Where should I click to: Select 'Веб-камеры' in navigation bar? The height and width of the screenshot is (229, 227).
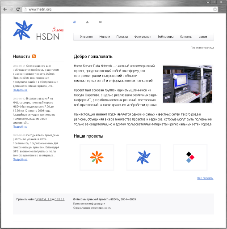point(165,37)
